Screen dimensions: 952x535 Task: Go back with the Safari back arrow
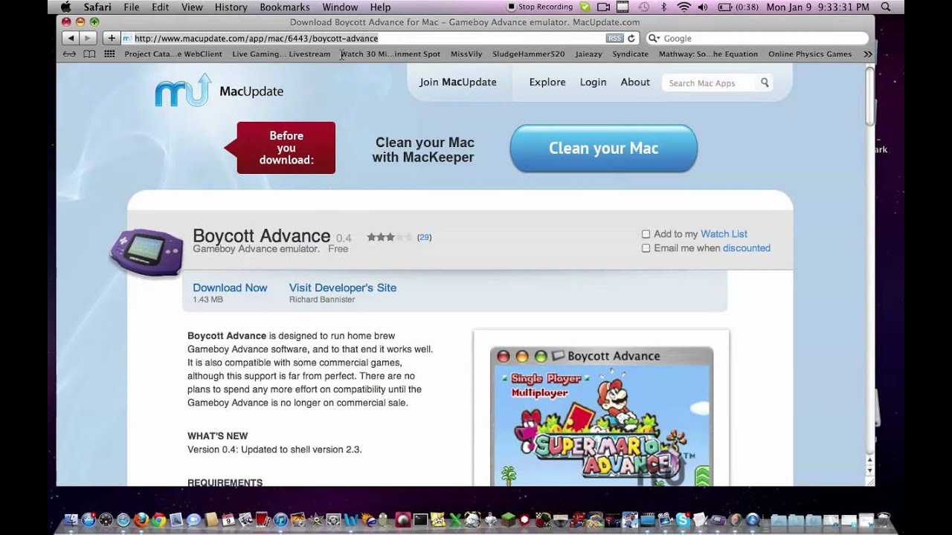tap(71, 38)
